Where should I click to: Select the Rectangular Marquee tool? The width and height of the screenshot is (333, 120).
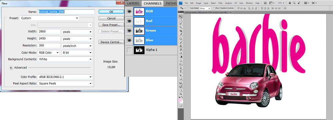[181, 20]
